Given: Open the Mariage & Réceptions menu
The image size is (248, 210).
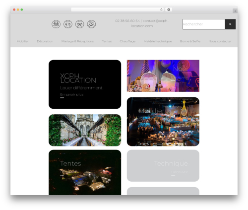Looking at the screenshot, I should [77, 41].
